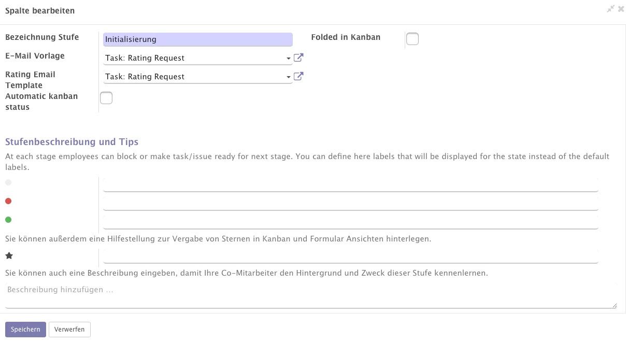626x343 pixels.
Task: Save changes with the Speichern button
Action: click(x=25, y=329)
